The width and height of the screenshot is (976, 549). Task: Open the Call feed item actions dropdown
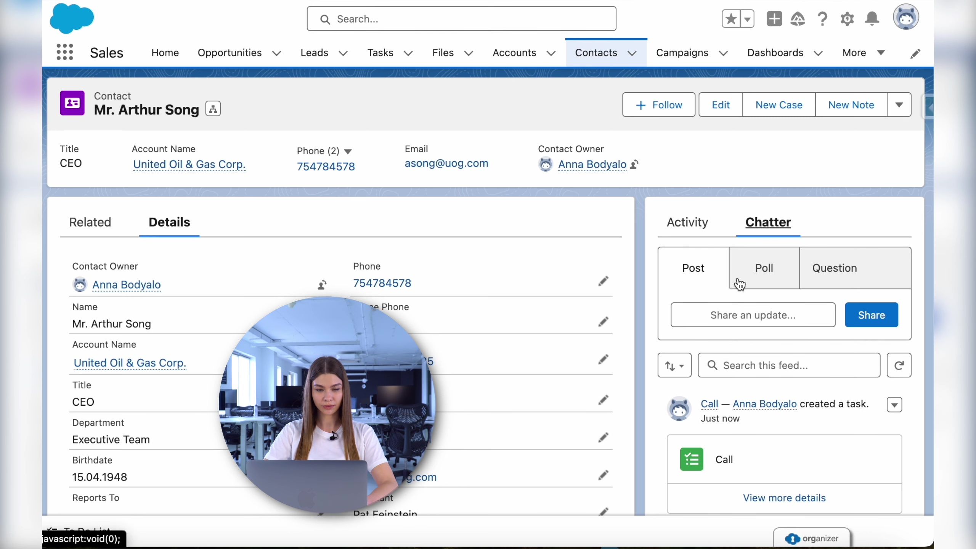point(894,405)
